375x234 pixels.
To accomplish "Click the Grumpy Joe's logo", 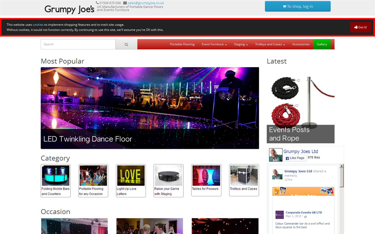I will [x=69, y=9].
